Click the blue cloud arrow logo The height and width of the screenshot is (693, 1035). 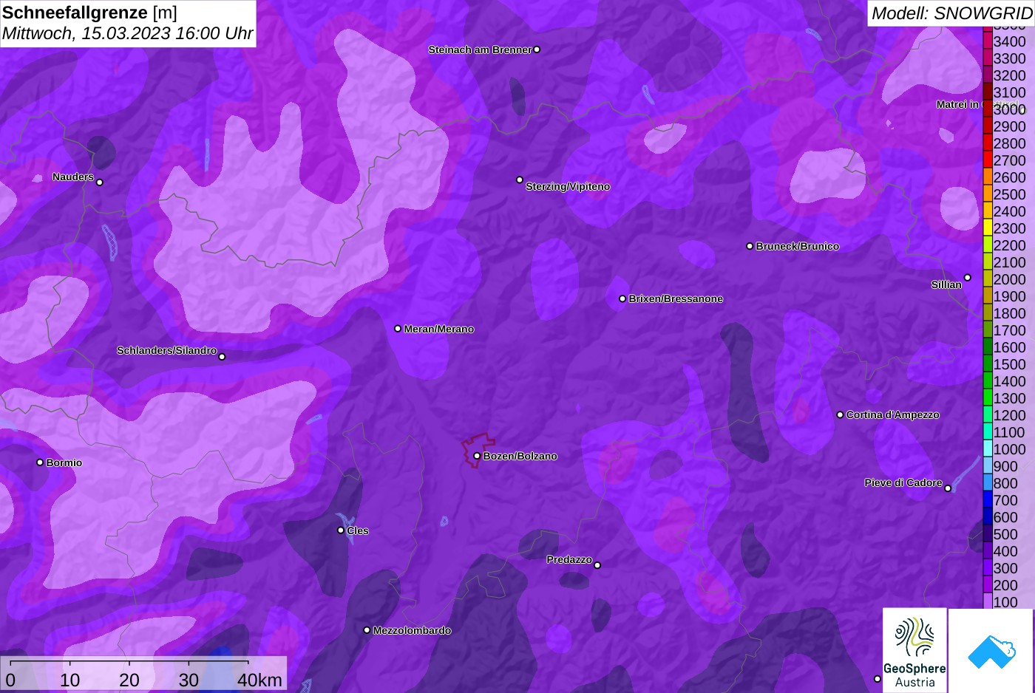coord(991,650)
